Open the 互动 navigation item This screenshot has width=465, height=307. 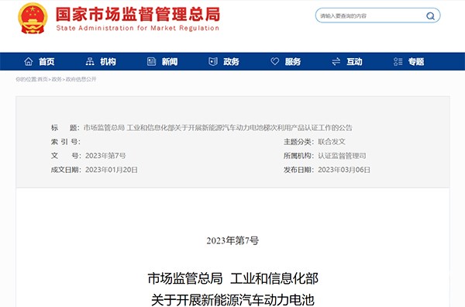click(354, 62)
